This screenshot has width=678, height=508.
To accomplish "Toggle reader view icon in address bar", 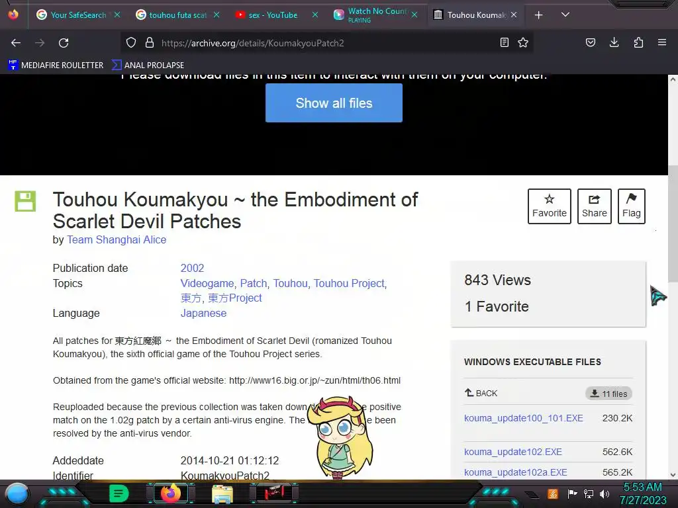I will (x=504, y=43).
